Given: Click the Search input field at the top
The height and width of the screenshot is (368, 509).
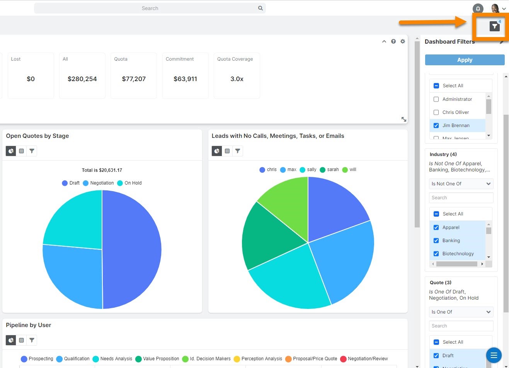Looking at the screenshot, I should [150, 8].
